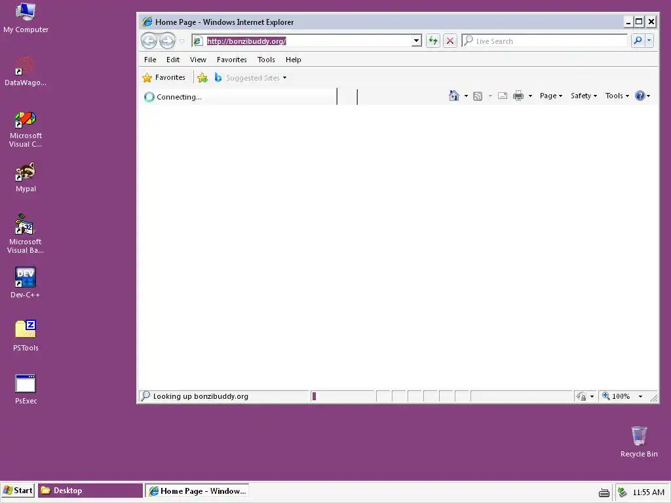
Task: Open the Page command menu
Action: coord(550,96)
